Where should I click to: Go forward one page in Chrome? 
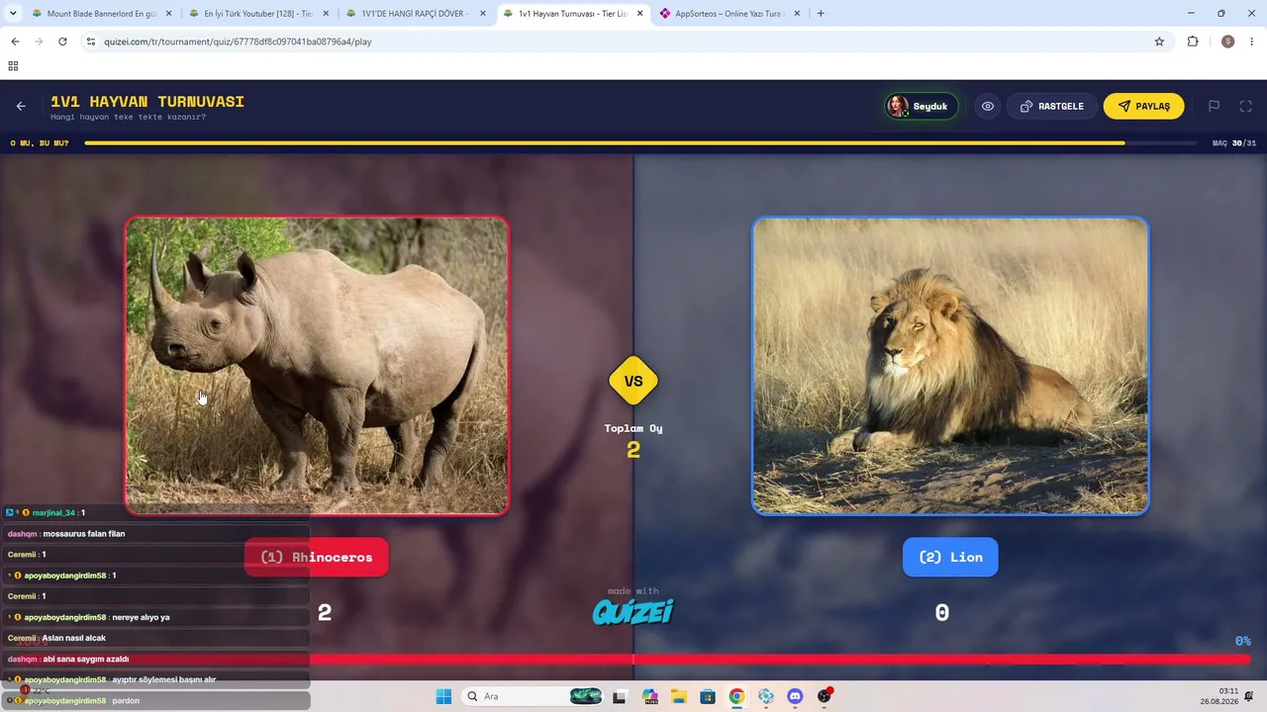pos(39,42)
